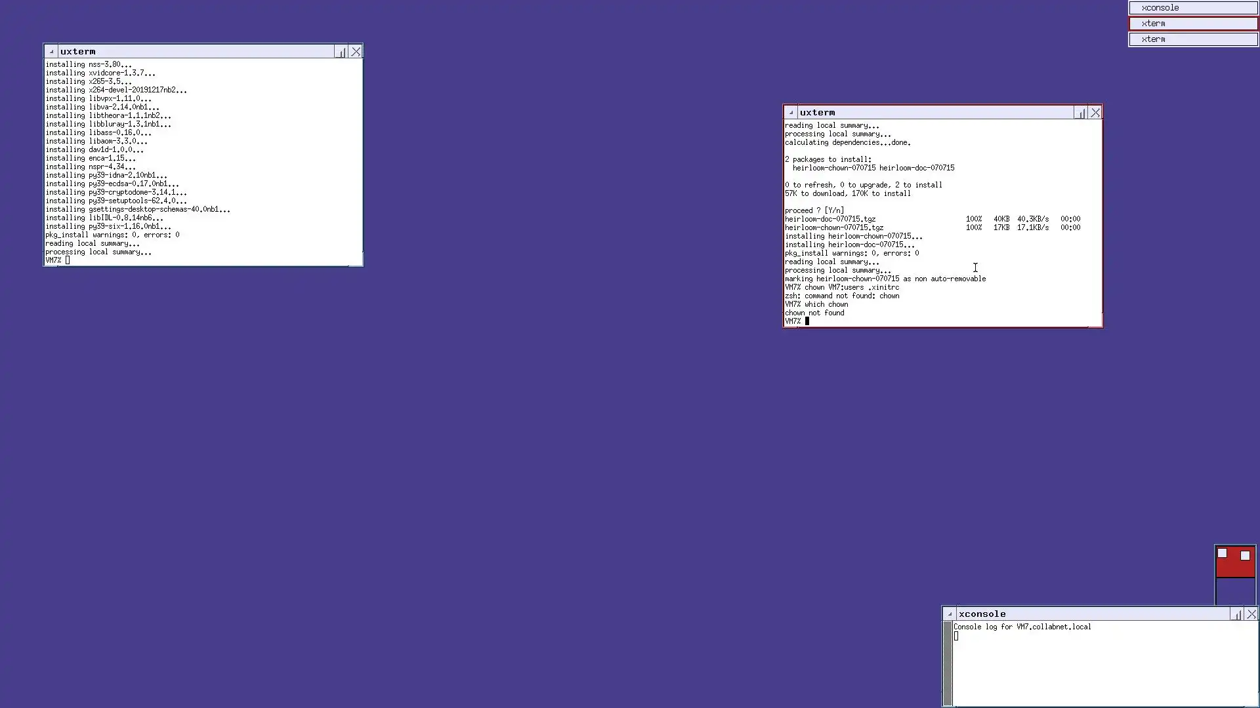This screenshot has width=1260, height=708.
Task: Click resize icon on heirloom-chown uxterm titlebar
Action: pos(1080,113)
